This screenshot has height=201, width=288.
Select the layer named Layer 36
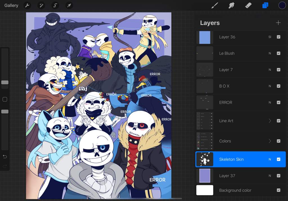(227, 37)
